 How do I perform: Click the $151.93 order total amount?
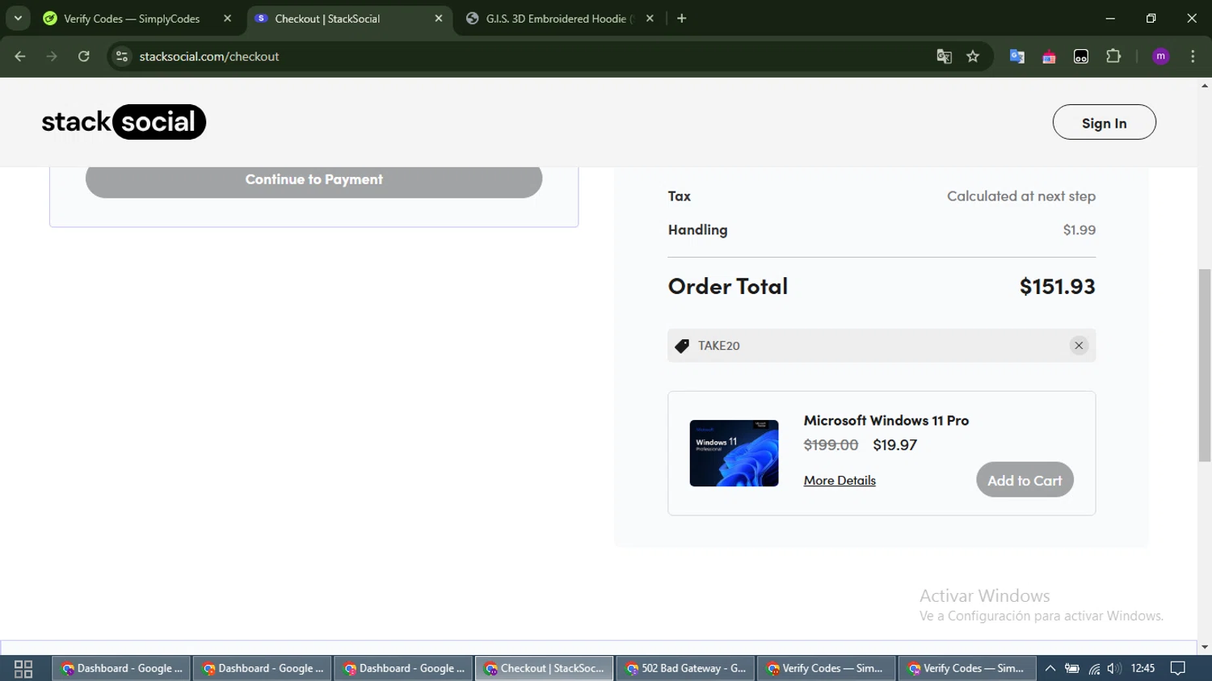pyautogui.click(x=1057, y=287)
